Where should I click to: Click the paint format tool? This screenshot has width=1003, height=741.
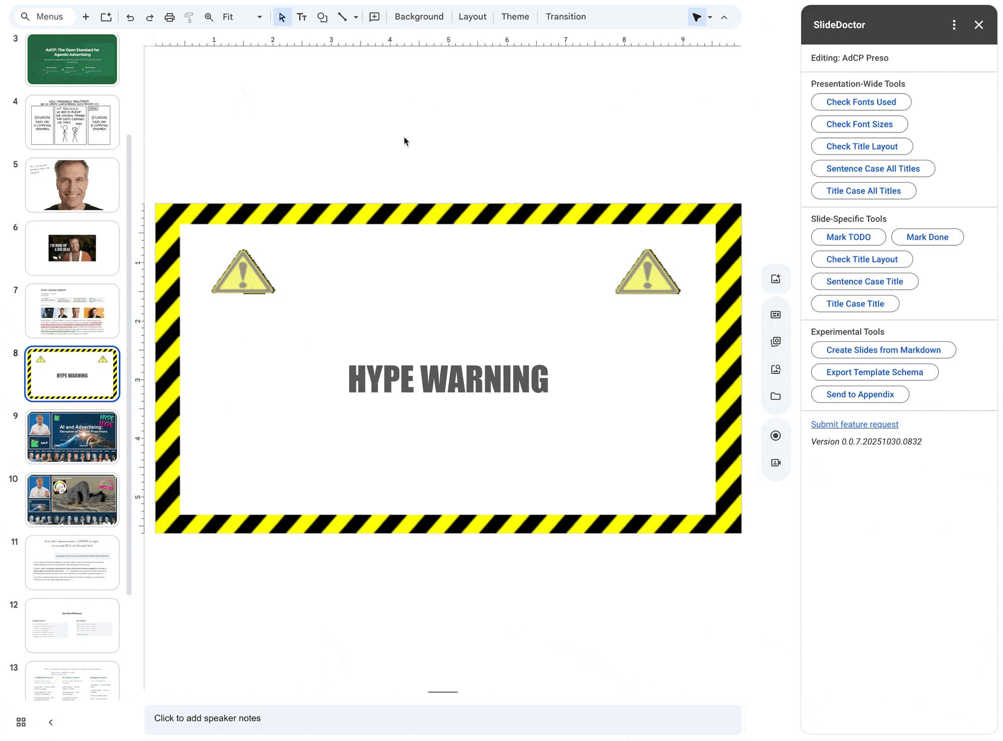click(189, 17)
